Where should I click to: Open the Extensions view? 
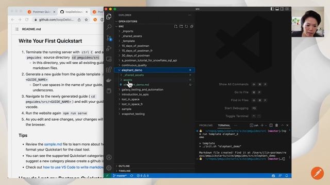point(109,69)
